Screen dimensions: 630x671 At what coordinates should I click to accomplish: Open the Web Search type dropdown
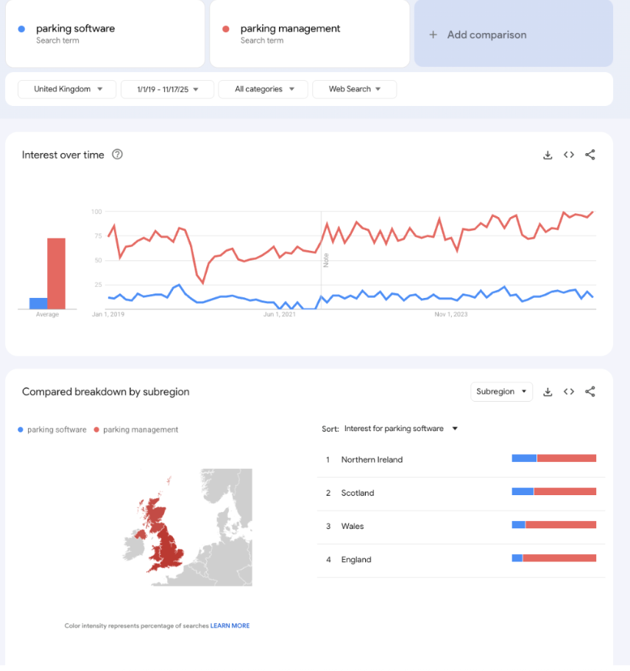pos(354,89)
